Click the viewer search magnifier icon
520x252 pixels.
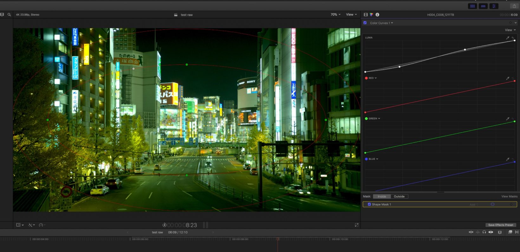pyautogui.click(x=9, y=15)
